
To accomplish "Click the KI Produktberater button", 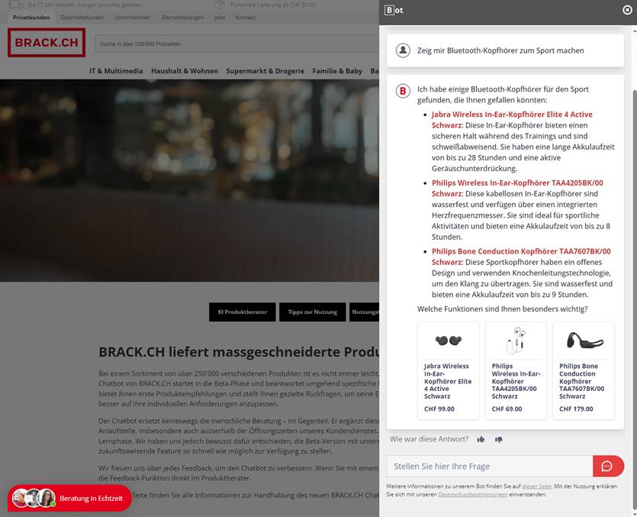I will tap(242, 312).
